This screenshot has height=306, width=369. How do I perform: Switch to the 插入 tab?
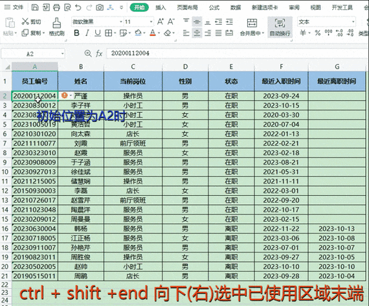coord(161,8)
